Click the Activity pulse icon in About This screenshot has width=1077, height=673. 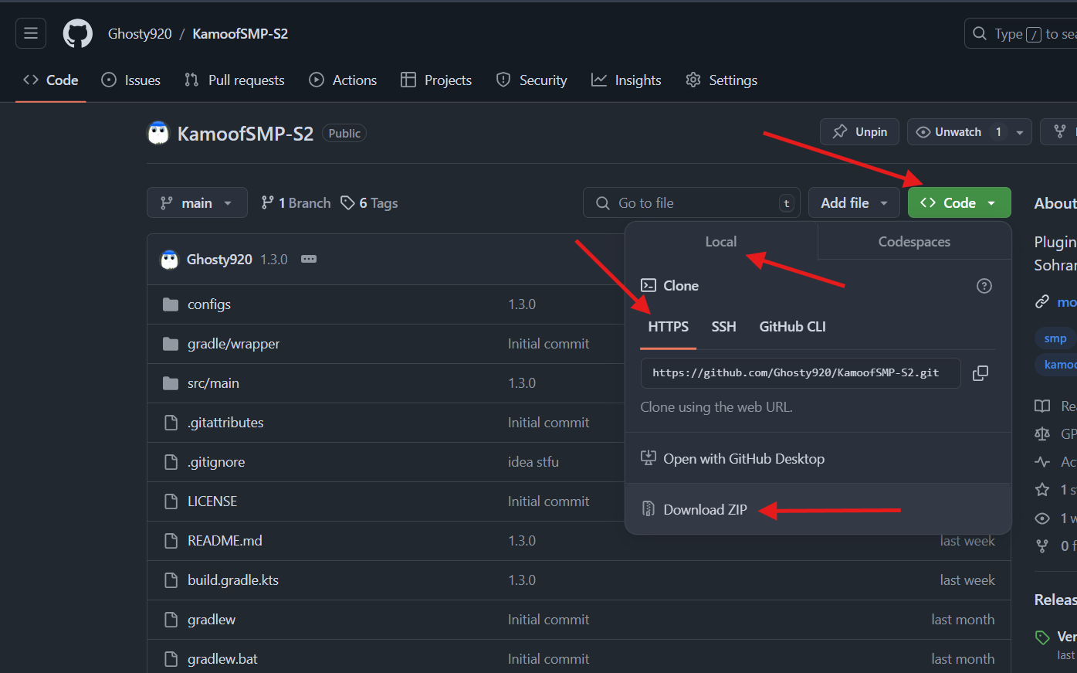tap(1042, 462)
